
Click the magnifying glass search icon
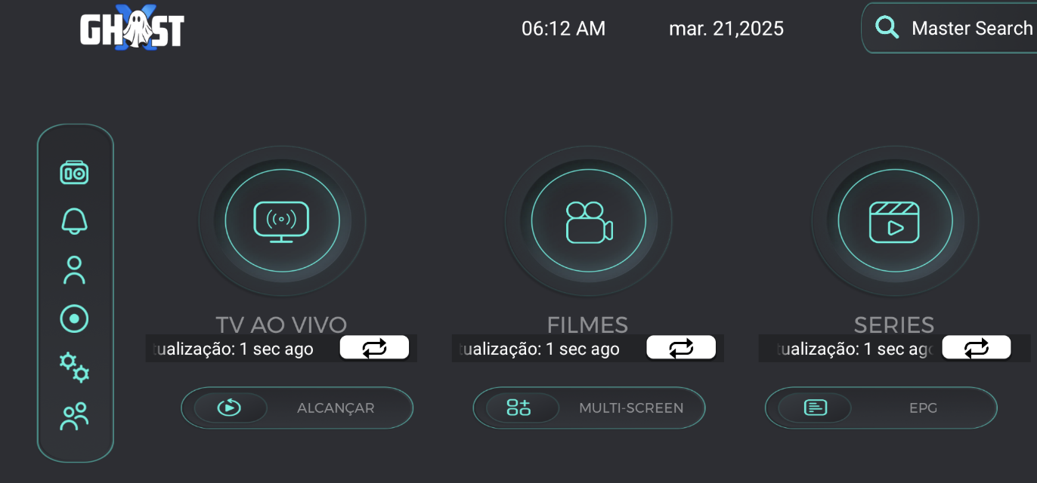point(887,29)
